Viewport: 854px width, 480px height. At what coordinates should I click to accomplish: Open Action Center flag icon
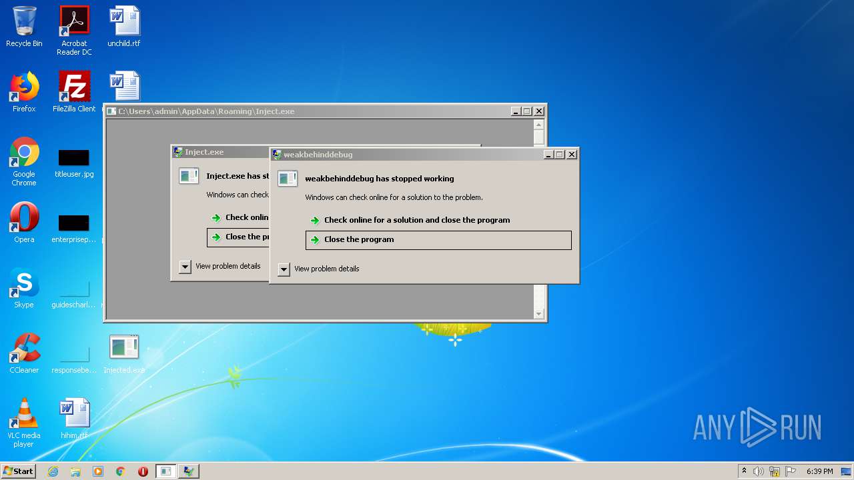tap(791, 471)
